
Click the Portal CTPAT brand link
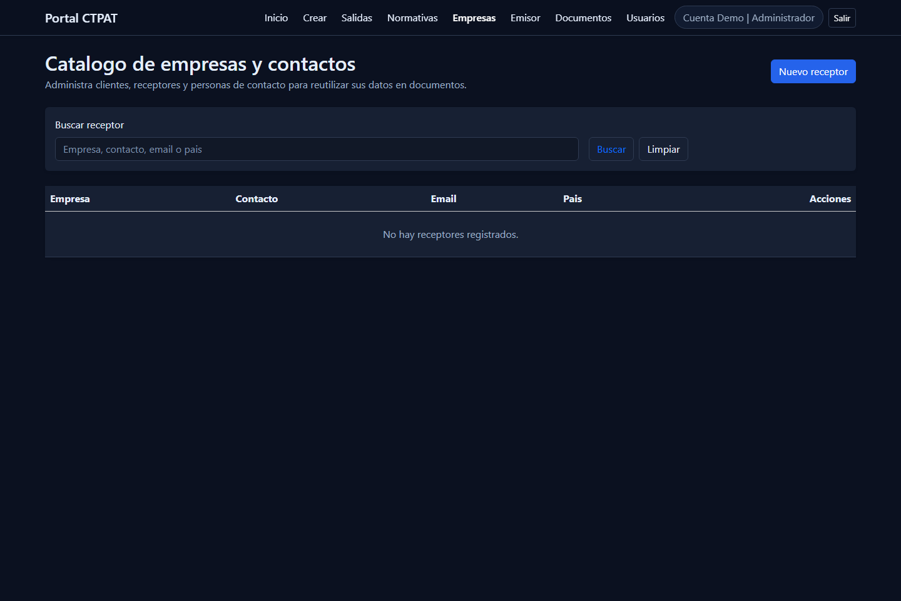[81, 18]
